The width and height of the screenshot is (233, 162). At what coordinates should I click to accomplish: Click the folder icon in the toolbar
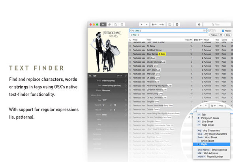170,24
